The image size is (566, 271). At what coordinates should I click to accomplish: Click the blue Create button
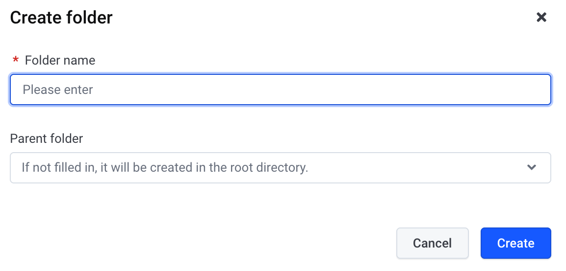(516, 243)
